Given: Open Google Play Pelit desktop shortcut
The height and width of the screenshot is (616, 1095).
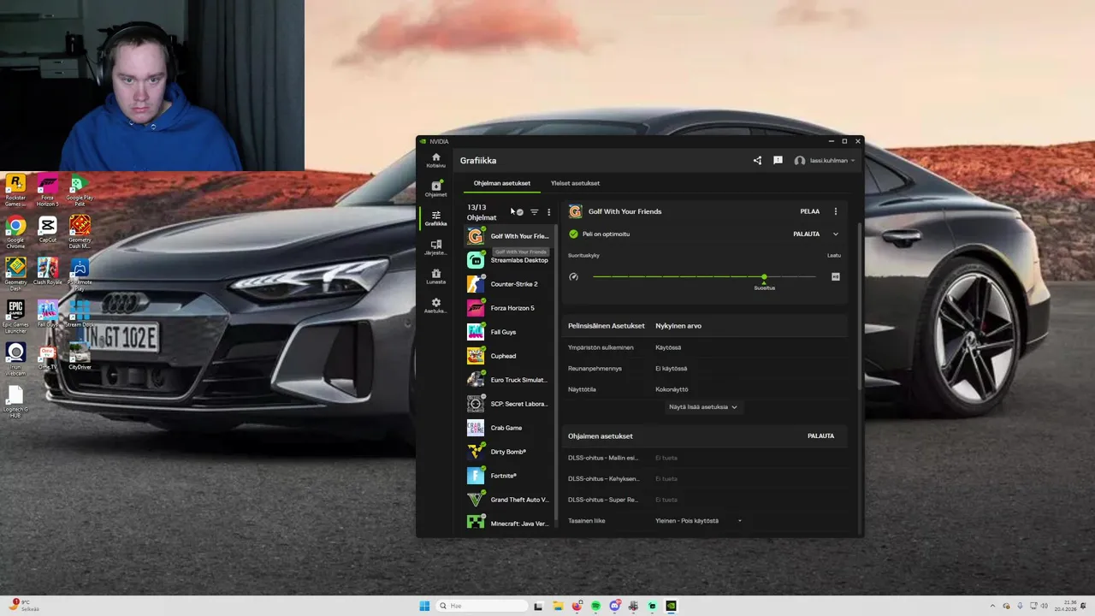Looking at the screenshot, I should (80, 190).
